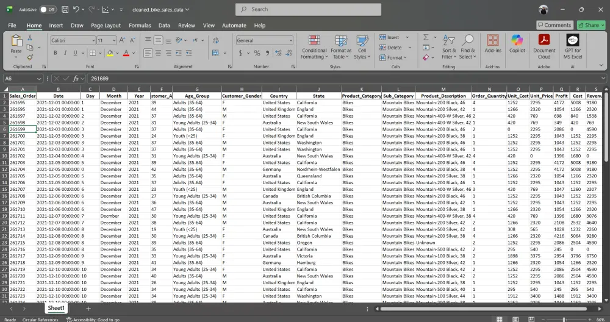
Task: Click the Clear eraser icon
Action: pos(426,57)
